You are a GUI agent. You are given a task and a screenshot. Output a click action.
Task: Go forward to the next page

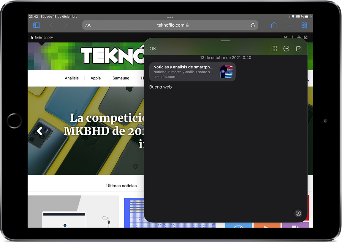[65, 25]
